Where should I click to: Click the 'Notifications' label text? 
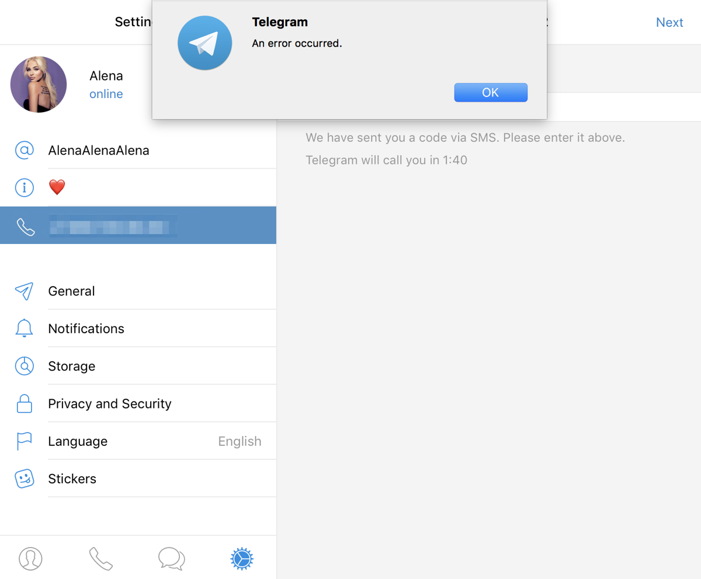(86, 329)
